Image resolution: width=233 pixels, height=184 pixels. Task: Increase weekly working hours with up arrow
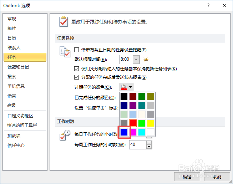pyautogui.click(x=149, y=143)
